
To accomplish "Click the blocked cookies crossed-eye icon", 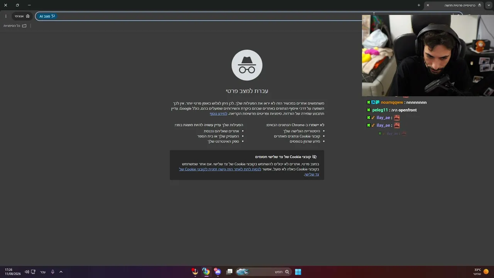I will click(x=314, y=157).
